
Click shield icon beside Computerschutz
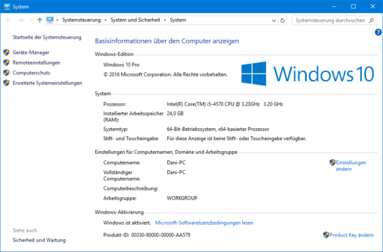click(6, 73)
